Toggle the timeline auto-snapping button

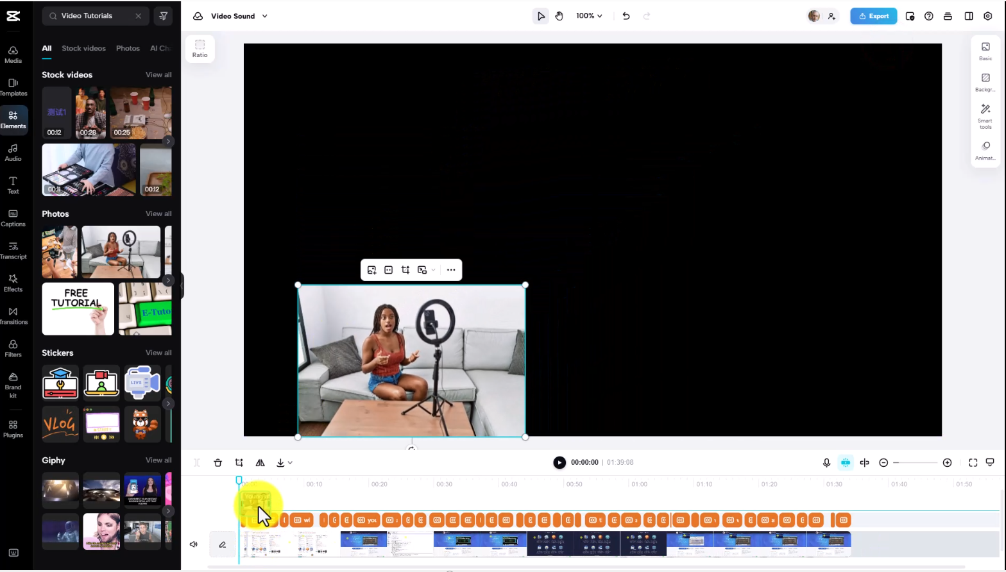coord(846,463)
